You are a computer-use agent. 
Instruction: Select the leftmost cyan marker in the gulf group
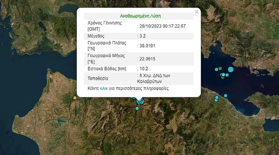click(x=216, y=69)
